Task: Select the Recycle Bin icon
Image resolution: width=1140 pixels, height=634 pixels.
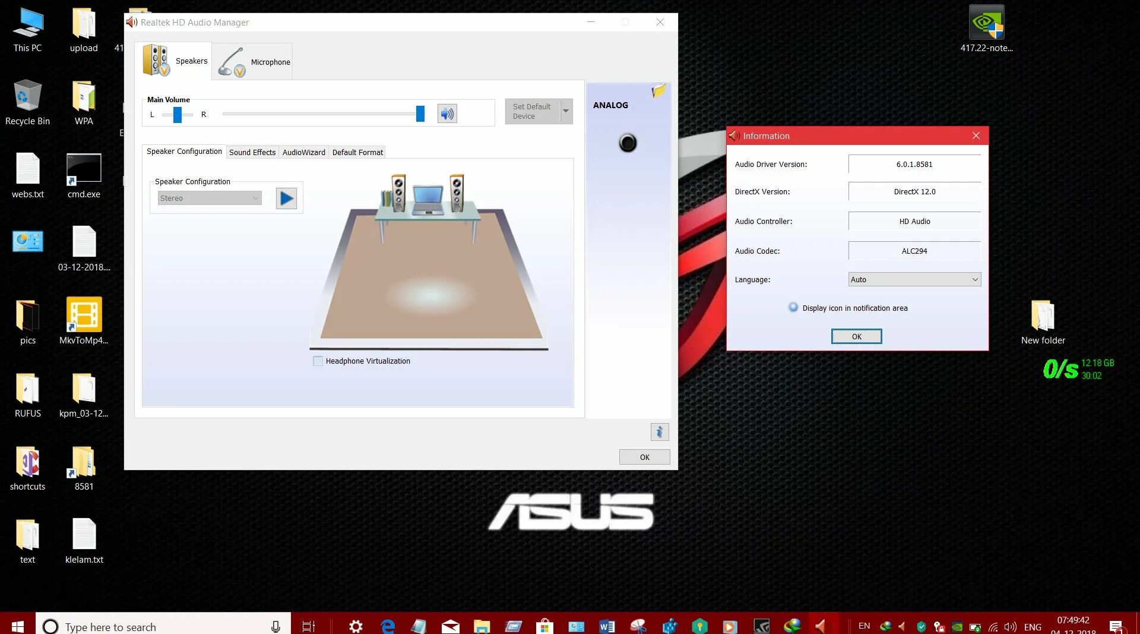Action: coord(27,103)
